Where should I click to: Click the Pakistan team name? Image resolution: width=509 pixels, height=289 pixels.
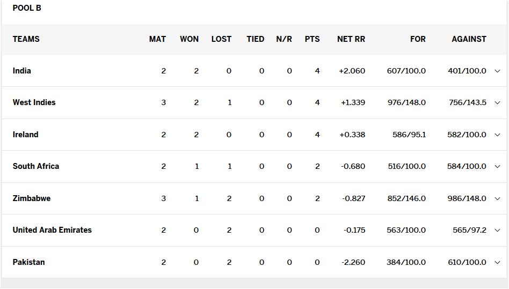pyautogui.click(x=29, y=262)
